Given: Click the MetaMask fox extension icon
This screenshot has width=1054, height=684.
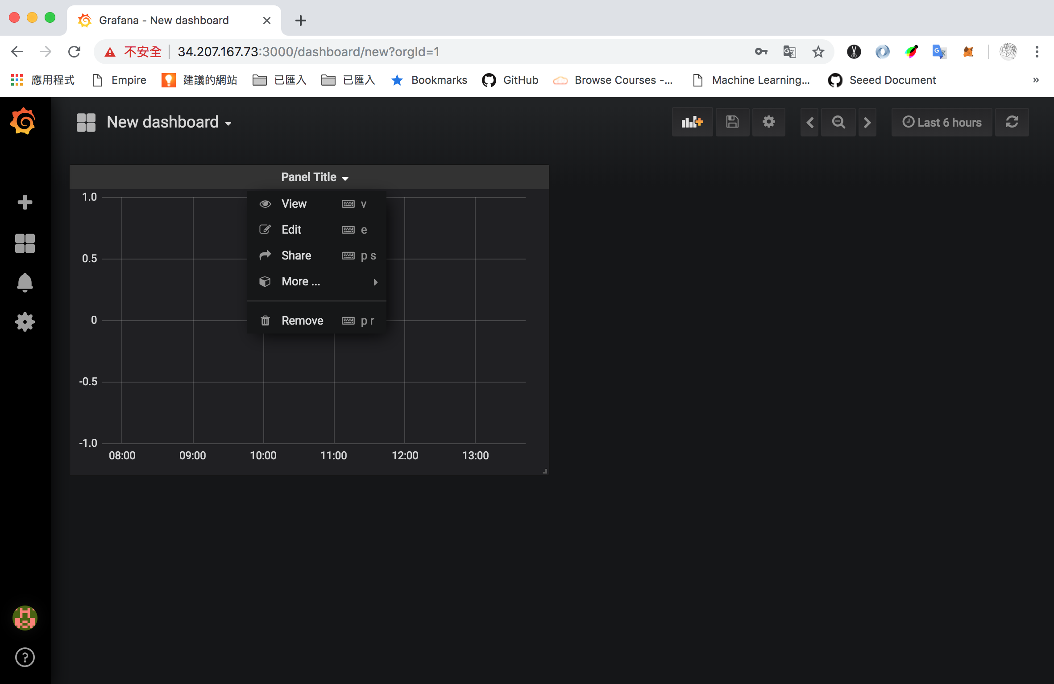Looking at the screenshot, I should tap(968, 52).
